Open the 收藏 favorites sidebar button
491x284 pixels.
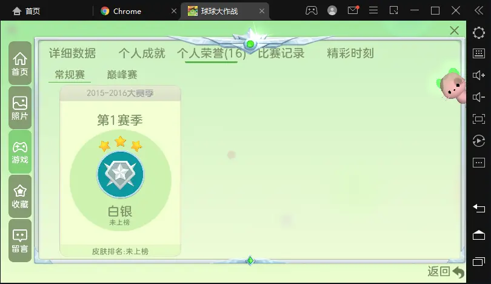click(x=20, y=196)
